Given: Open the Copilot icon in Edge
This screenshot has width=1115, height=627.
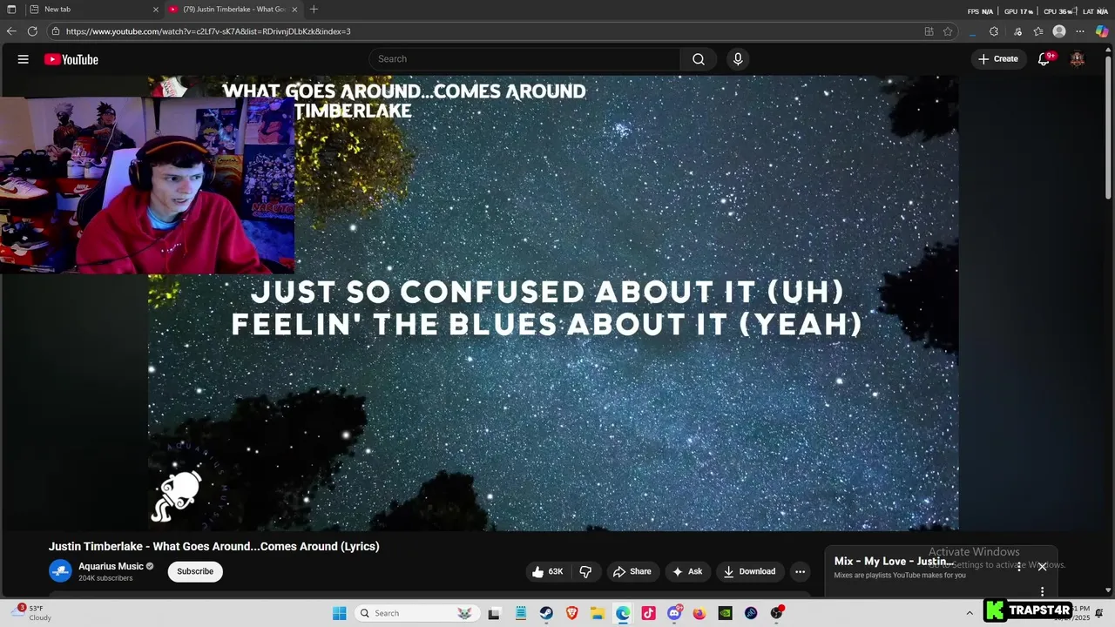Looking at the screenshot, I should (1102, 31).
